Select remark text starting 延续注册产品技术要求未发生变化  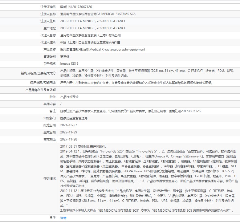pyautogui.click(x=130, y=111)
